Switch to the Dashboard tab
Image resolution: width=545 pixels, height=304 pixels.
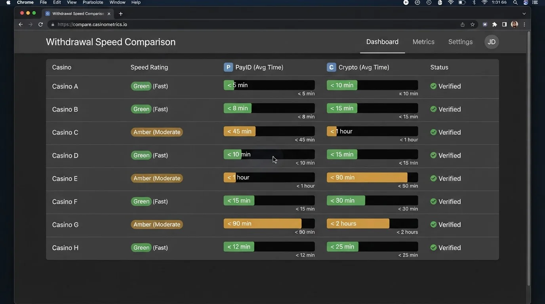[x=382, y=42]
